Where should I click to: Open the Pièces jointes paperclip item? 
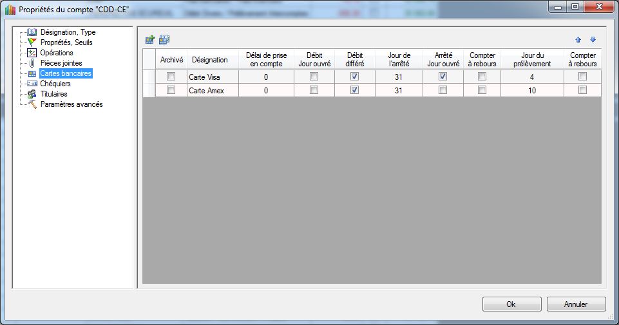[61, 63]
